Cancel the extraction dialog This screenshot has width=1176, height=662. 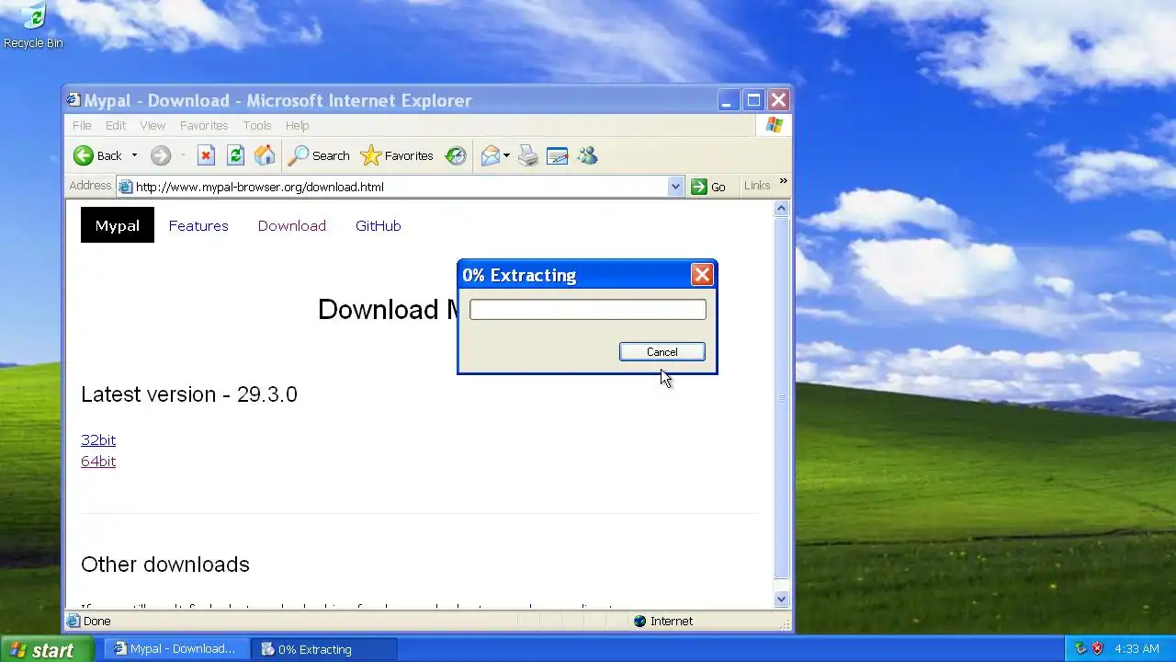662,352
